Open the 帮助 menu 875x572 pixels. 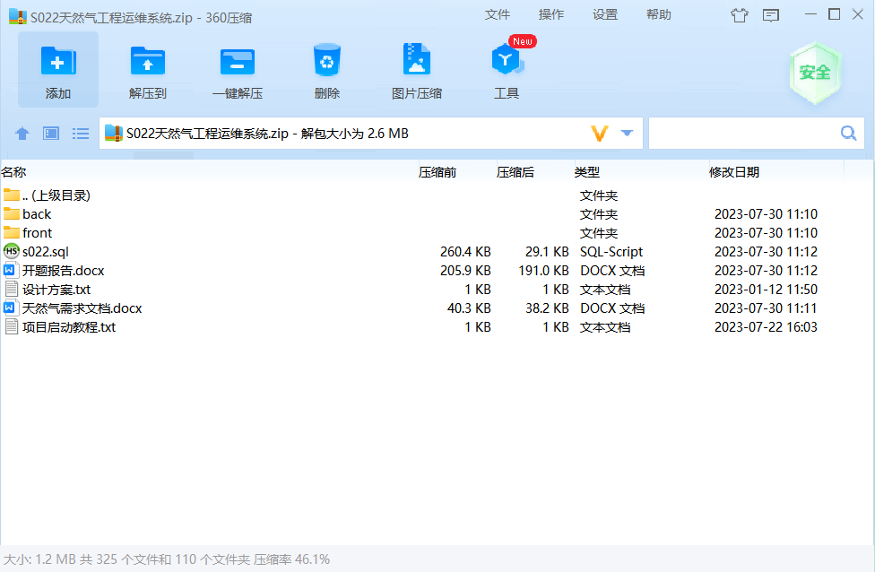(658, 15)
